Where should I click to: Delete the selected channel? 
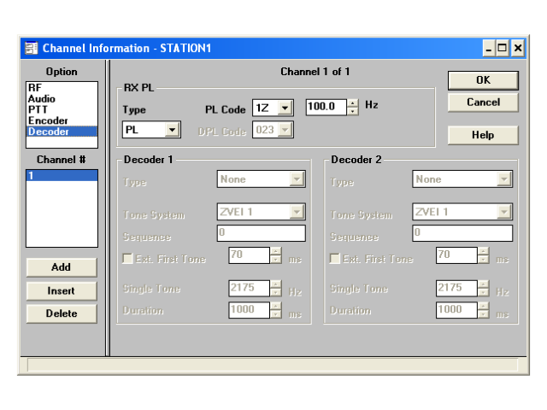[61, 313]
